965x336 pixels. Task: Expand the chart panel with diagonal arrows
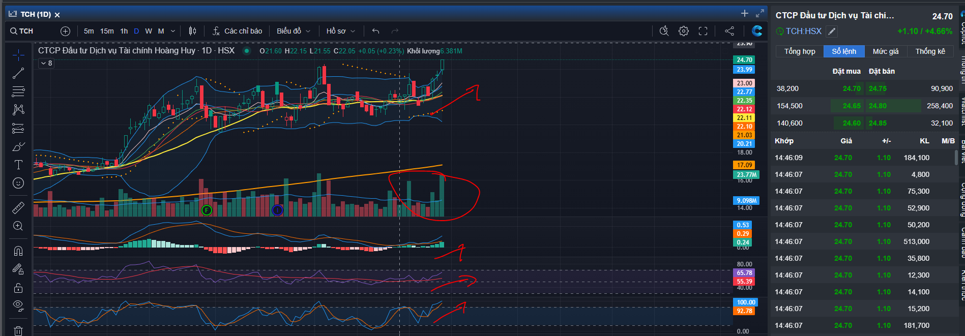pos(760,13)
